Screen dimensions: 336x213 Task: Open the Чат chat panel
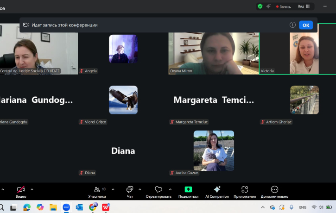[x=130, y=192]
